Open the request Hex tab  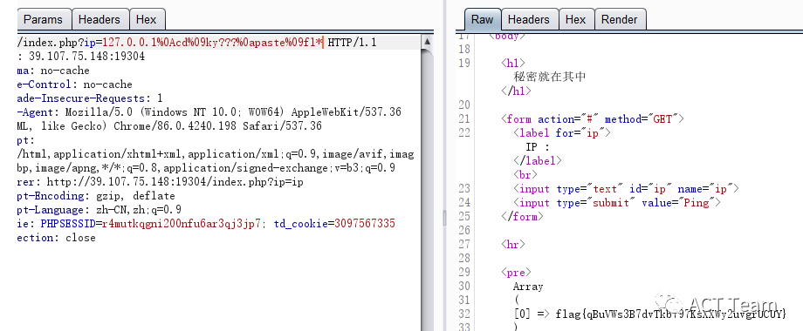click(x=146, y=19)
